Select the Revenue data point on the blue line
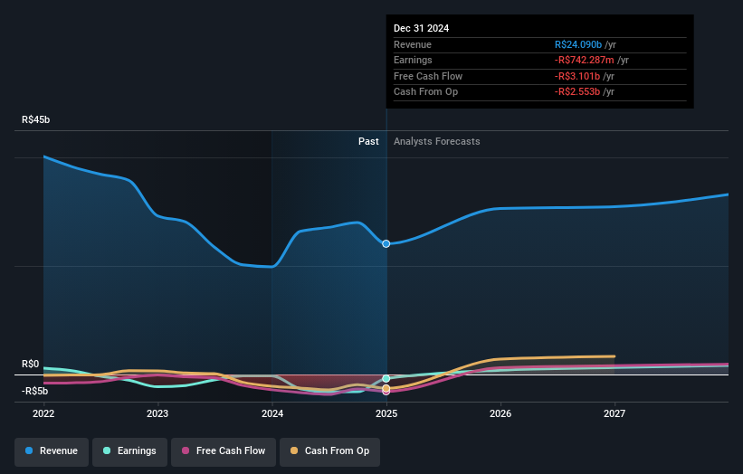The image size is (743, 474). point(386,244)
